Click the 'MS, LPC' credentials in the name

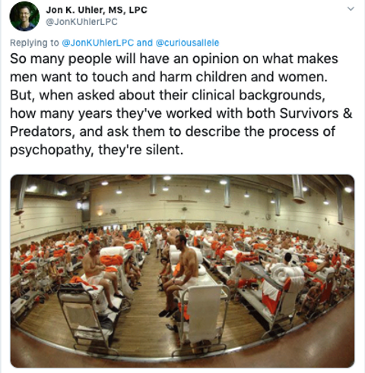click(128, 10)
